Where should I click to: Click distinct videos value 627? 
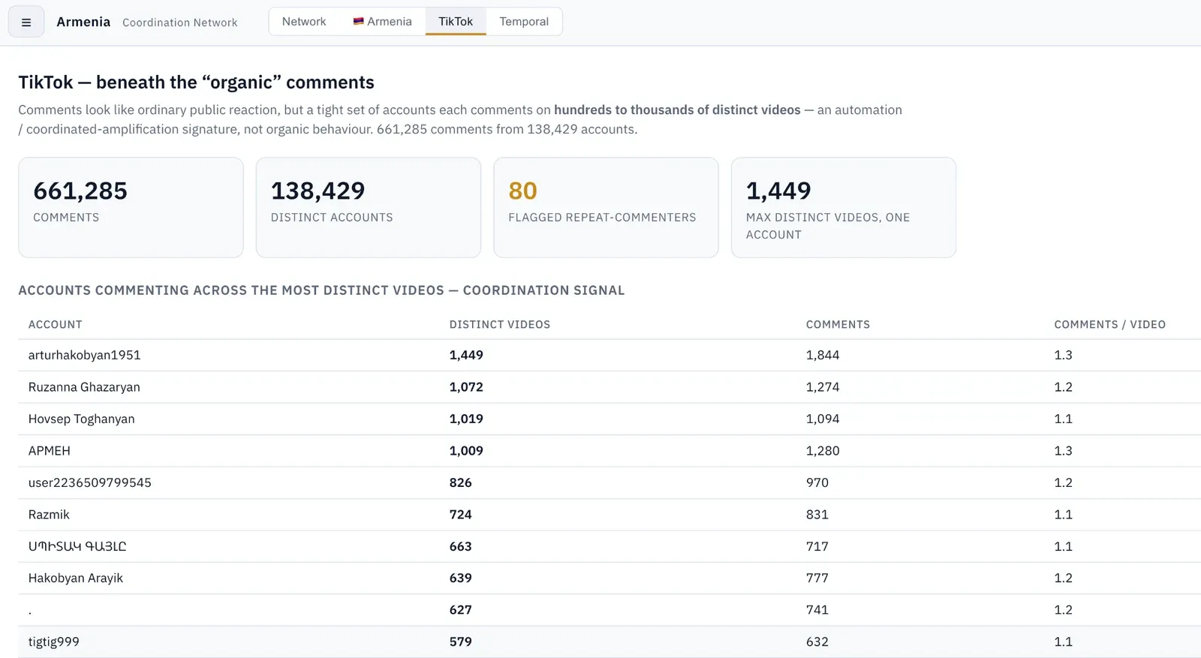click(461, 610)
